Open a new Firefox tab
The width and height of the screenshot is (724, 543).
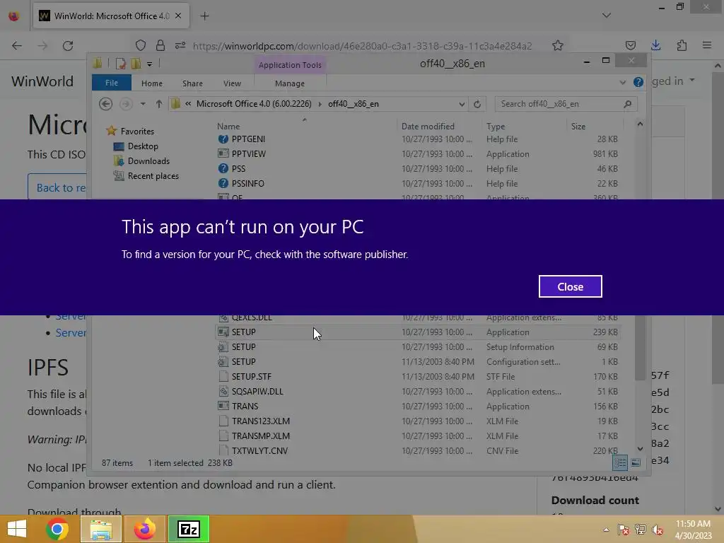(x=204, y=16)
